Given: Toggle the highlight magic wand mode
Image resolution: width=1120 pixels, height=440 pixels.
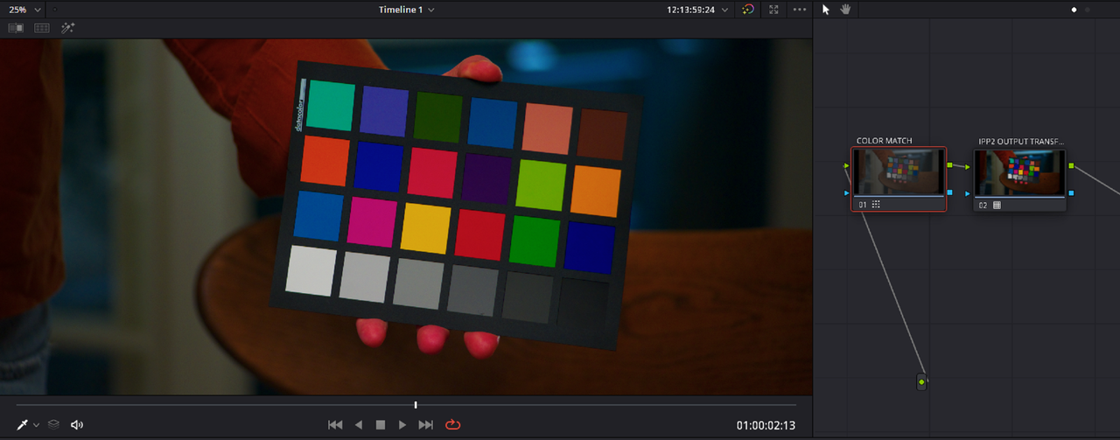Looking at the screenshot, I should (x=68, y=28).
